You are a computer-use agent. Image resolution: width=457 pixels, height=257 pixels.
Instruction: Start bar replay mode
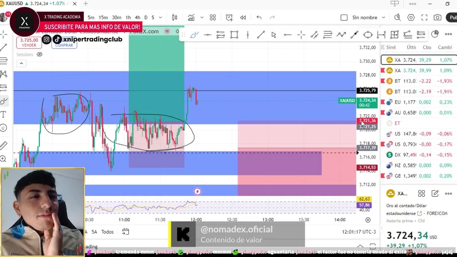(x=243, y=17)
